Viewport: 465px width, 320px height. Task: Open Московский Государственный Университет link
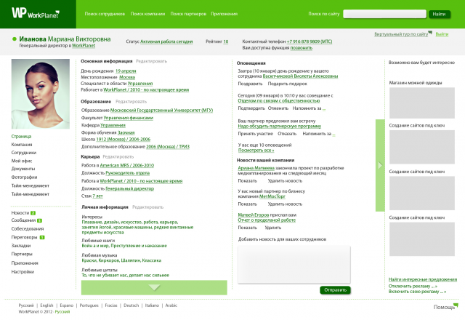pyautogui.click(x=161, y=110)
